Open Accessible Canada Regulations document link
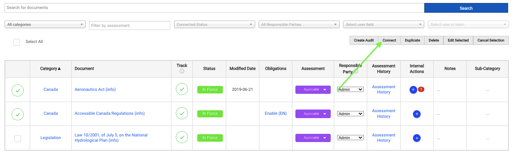Image resolution: width=513 pixels, height=157 pixels. (x=109, y=114)
